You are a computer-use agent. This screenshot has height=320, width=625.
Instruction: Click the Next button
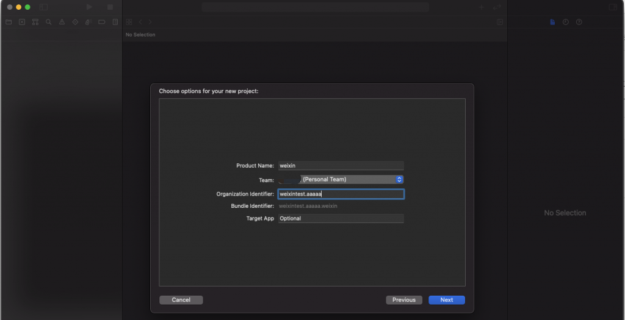pos(446,300)
